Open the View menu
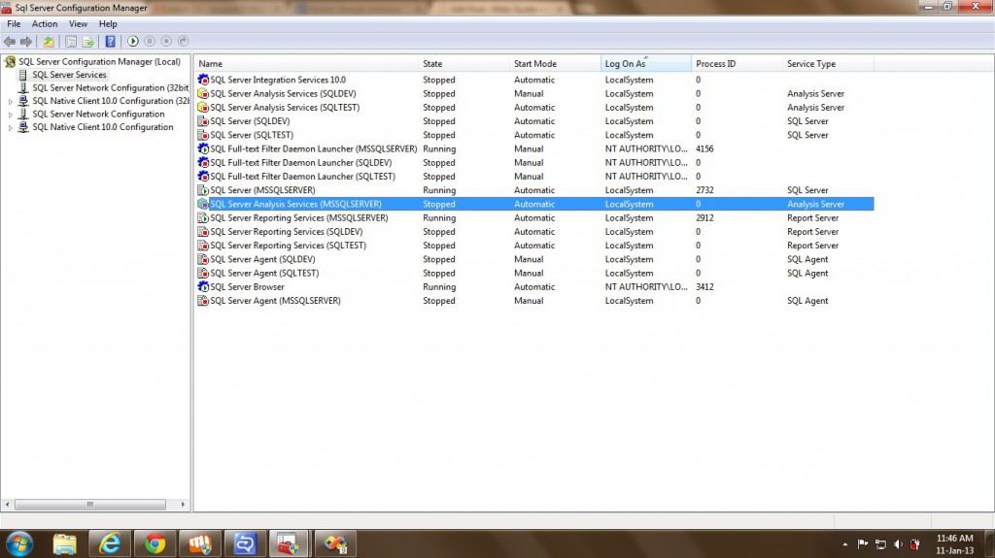The width and height of the screenshot is (995, 558). pos(78,23)
